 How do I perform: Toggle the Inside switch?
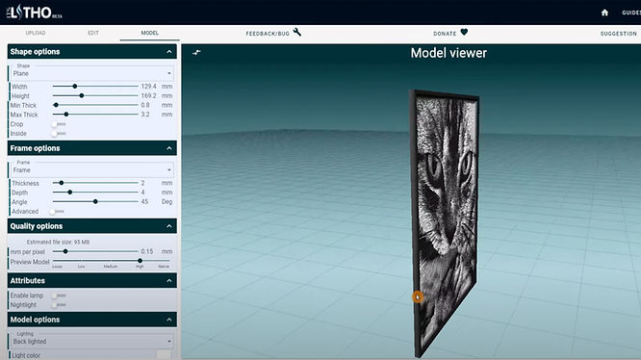coord(59,134)
